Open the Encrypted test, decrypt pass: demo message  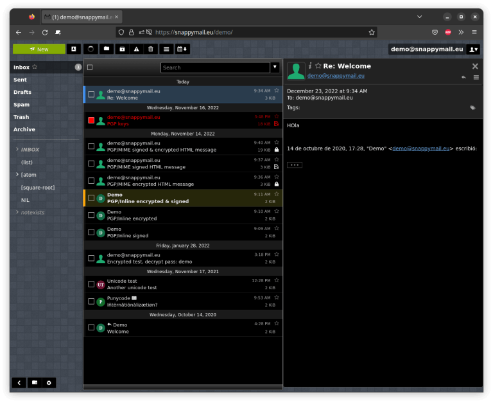(x=183, y=258)
